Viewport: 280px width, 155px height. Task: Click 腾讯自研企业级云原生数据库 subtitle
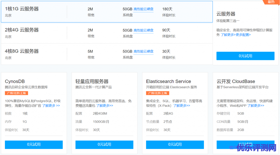tap(26, 87)
